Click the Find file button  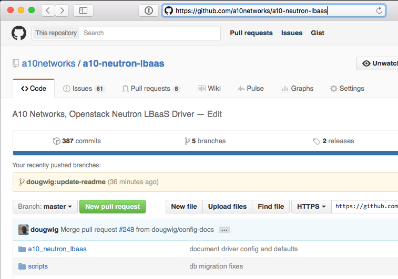[x=271, y=207]
